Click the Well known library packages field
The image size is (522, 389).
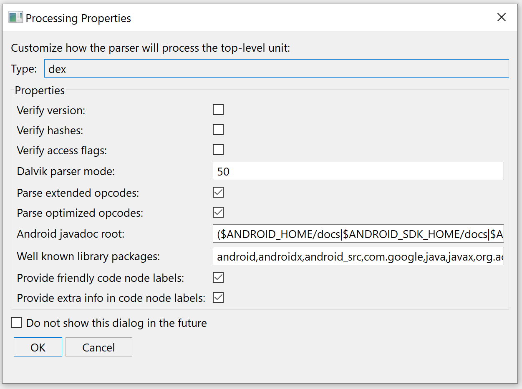358,257
